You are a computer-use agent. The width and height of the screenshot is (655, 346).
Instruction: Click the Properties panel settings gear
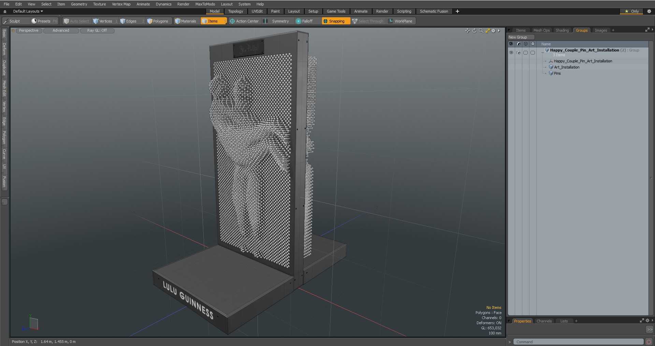647,320
